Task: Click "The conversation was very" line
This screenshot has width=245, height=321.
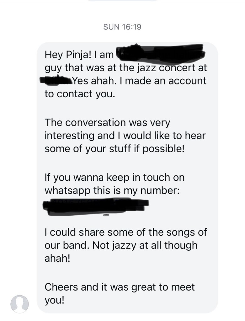Action: [107, 122]
